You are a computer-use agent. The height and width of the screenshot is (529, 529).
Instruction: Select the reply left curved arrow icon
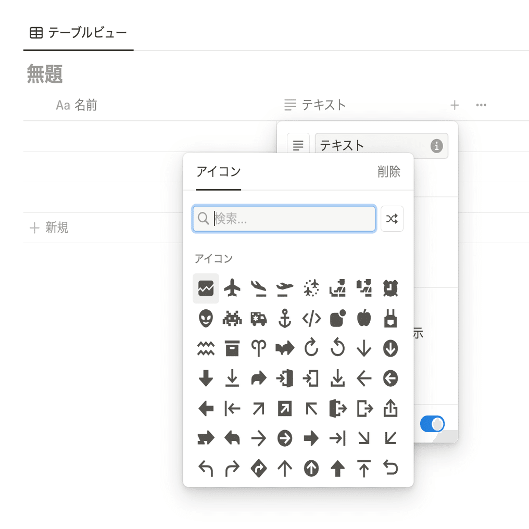tap(232, 438)
